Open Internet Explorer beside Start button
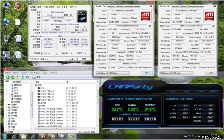Screen dimensions: 224x140 (x=14, y=137)
